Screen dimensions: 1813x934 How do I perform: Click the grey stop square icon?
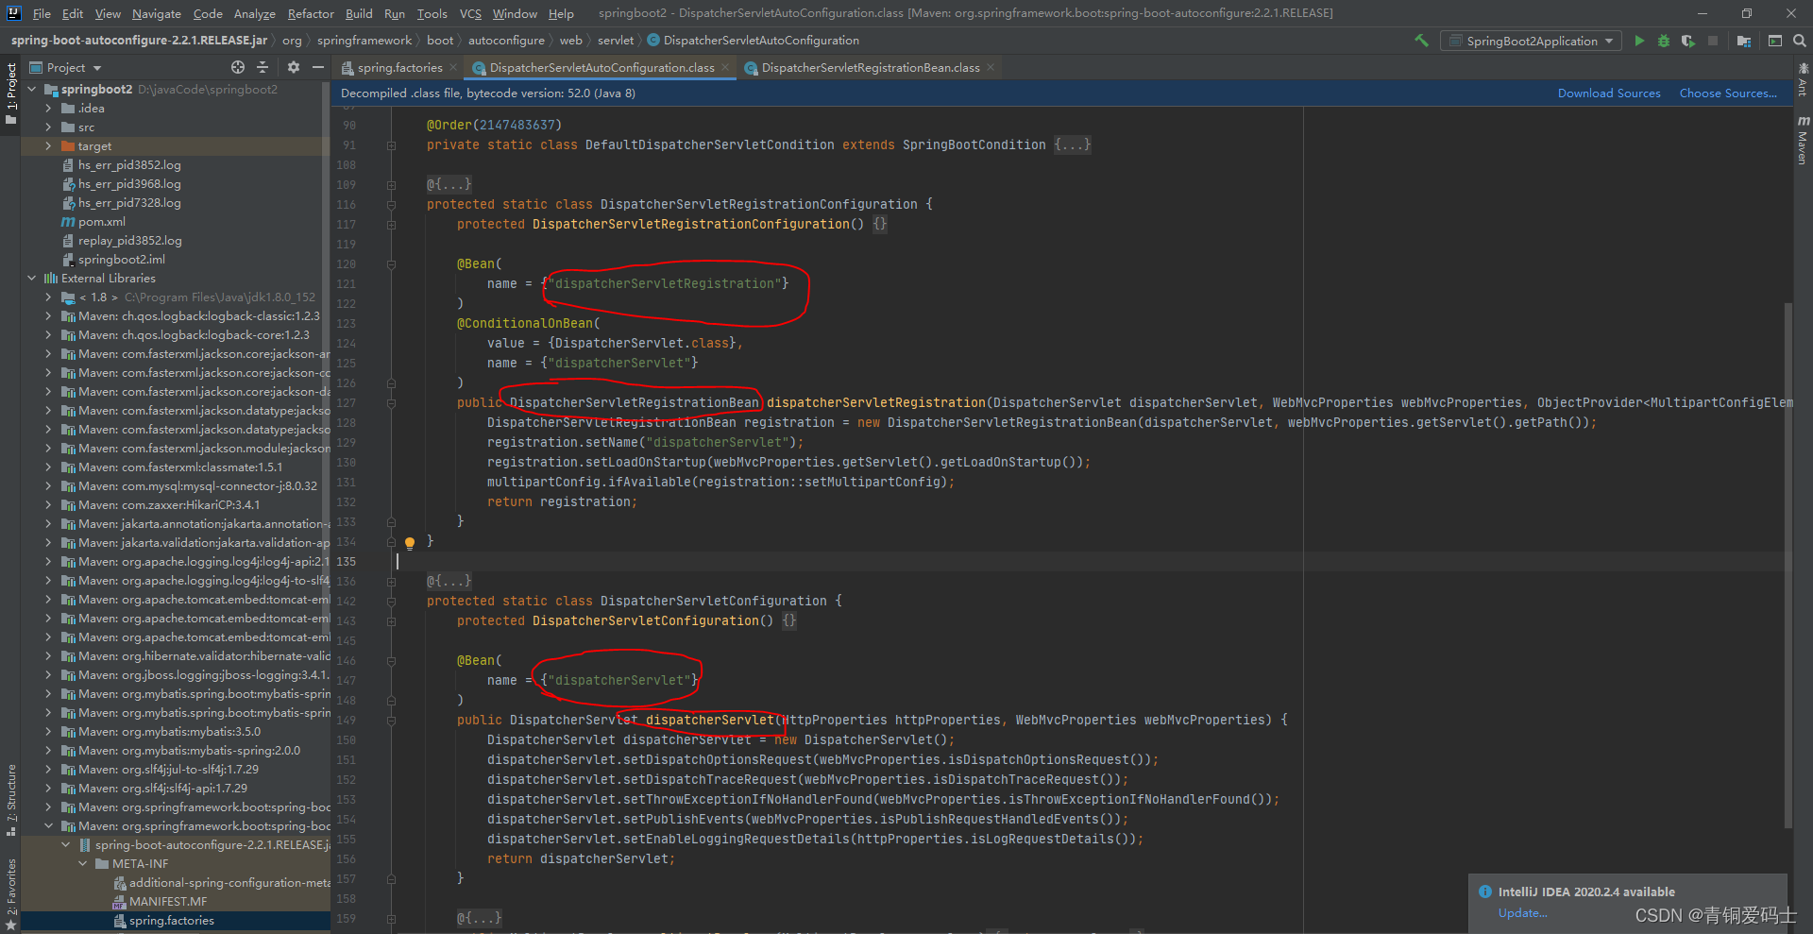[1713, 41]
